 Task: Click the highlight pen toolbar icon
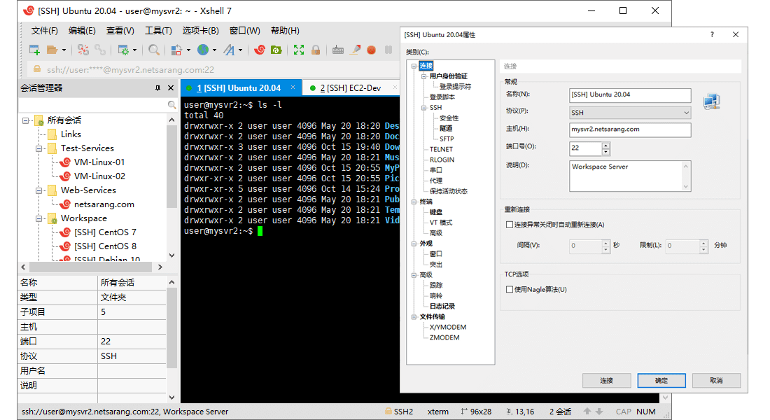pyautogui.click(x=355, y=50)
